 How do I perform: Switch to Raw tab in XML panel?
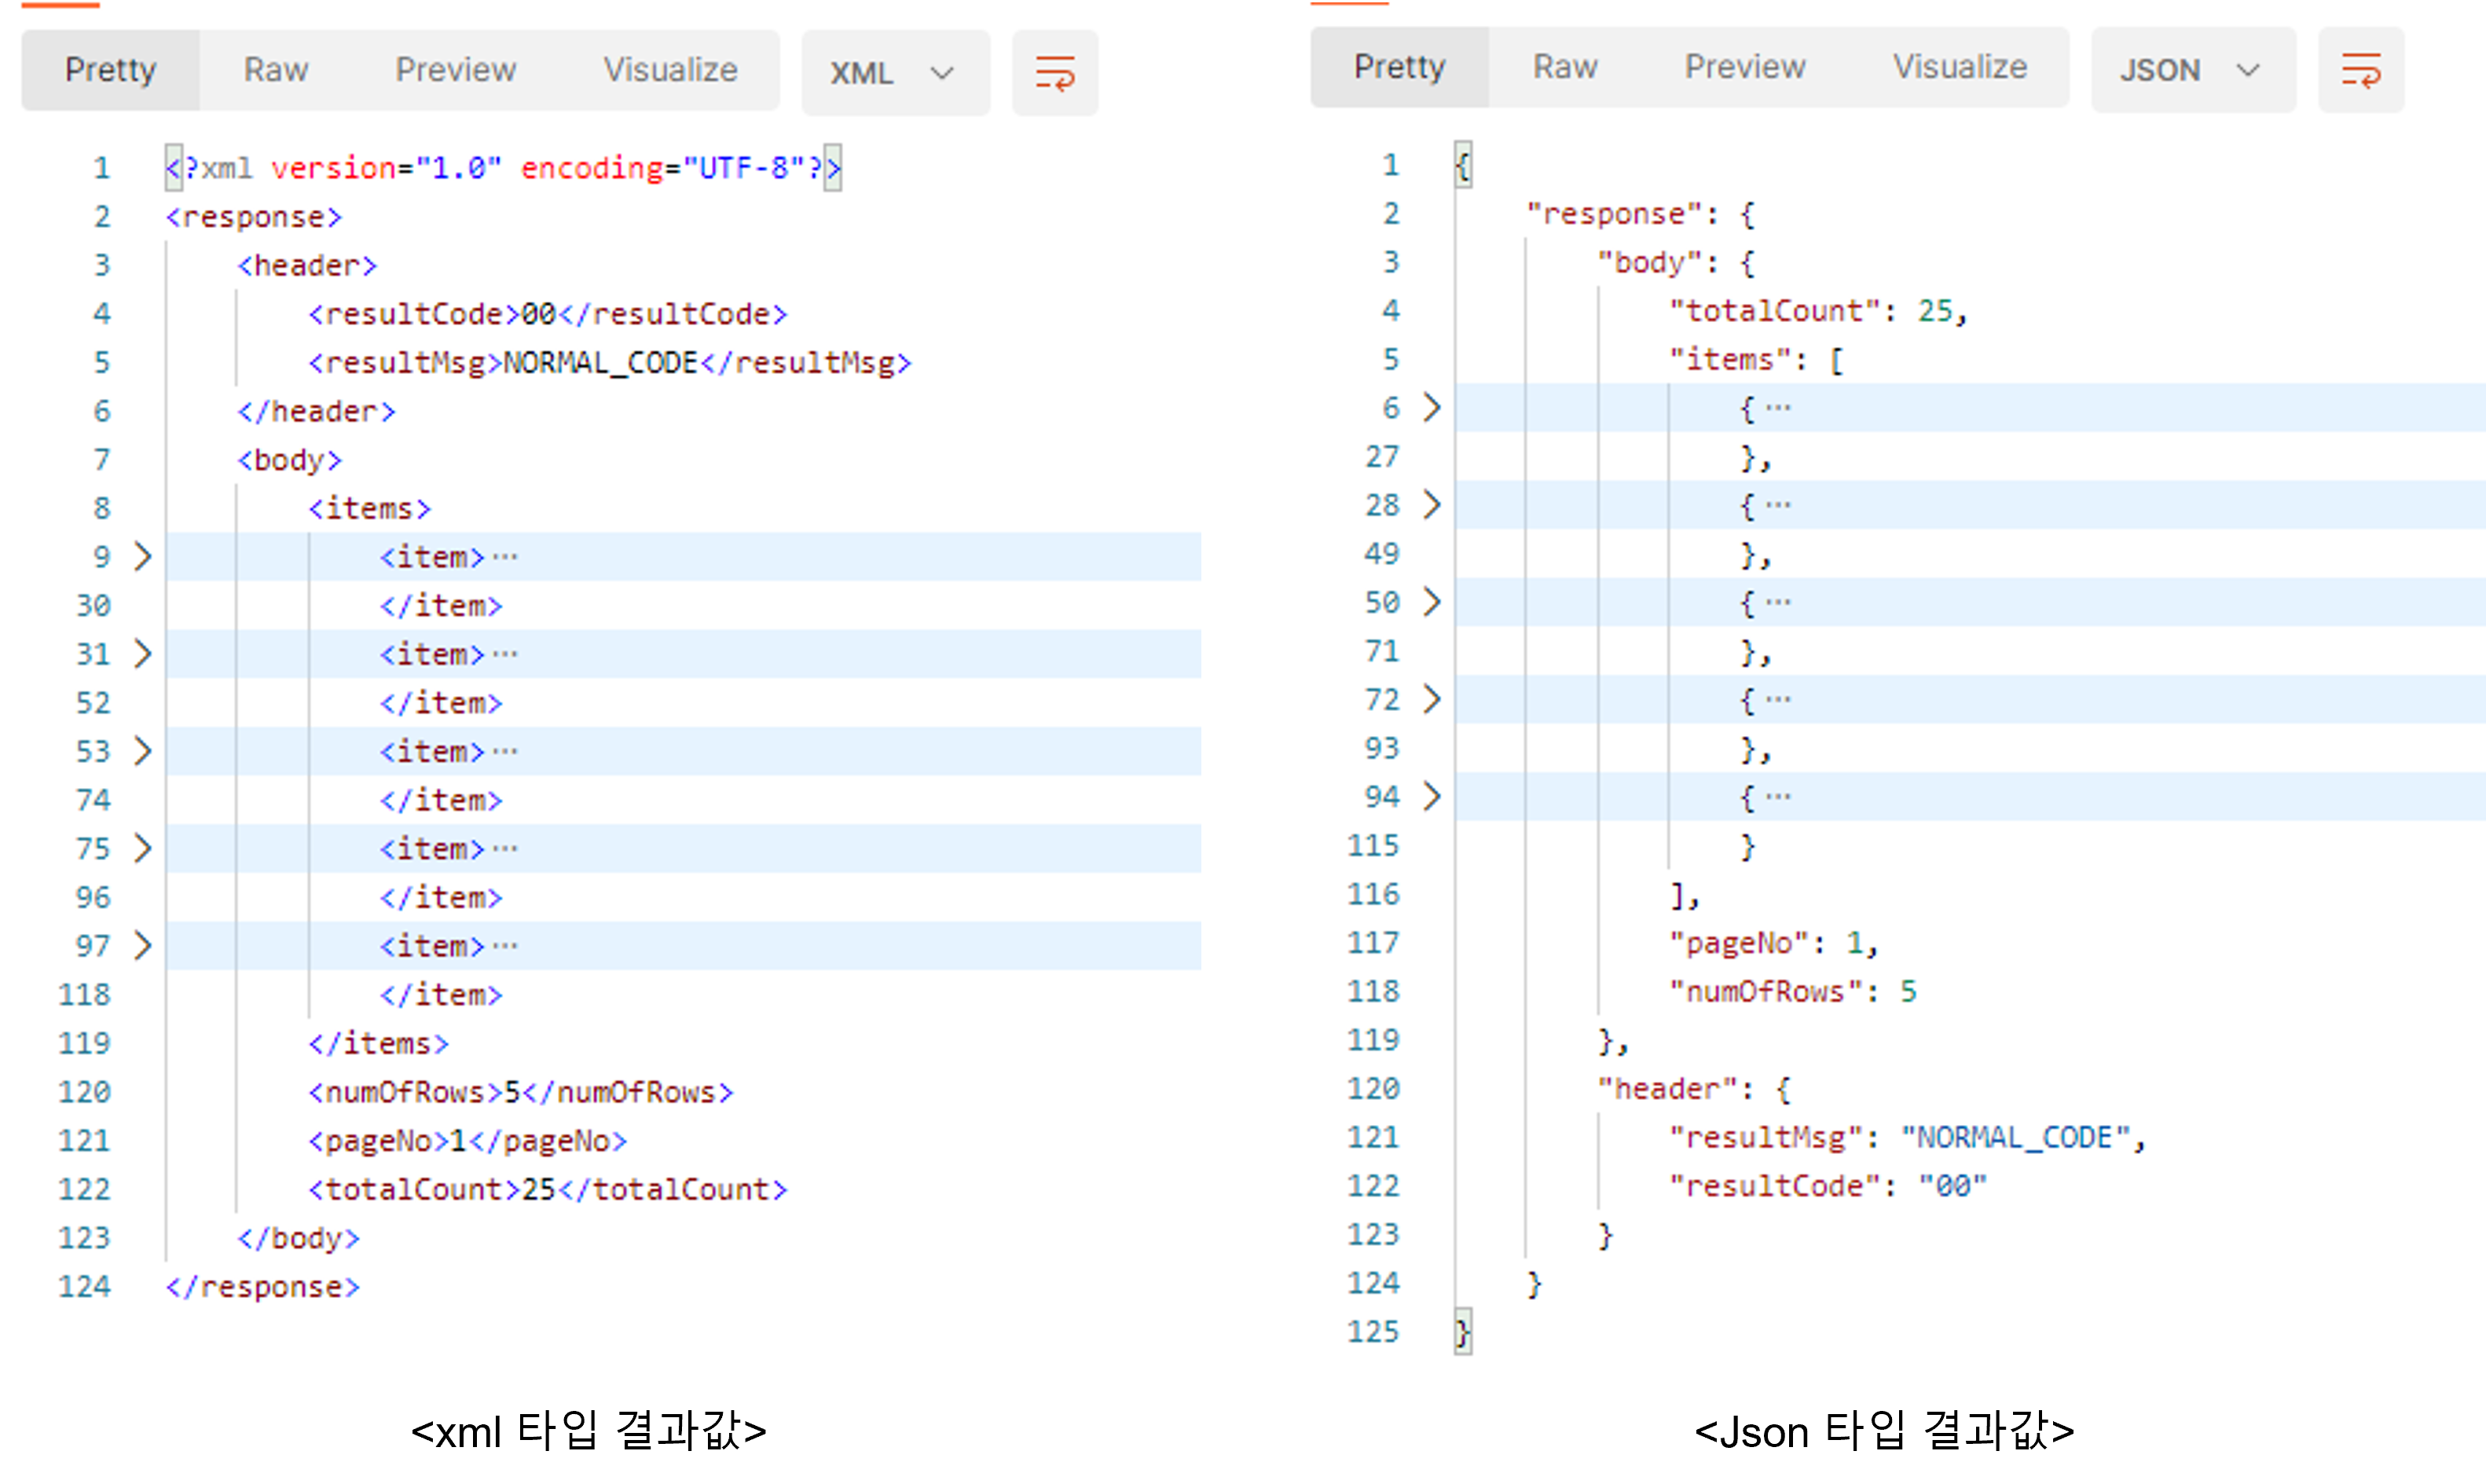tap(276, 70)
